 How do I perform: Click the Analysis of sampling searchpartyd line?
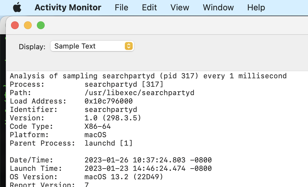tap(148, 76)
